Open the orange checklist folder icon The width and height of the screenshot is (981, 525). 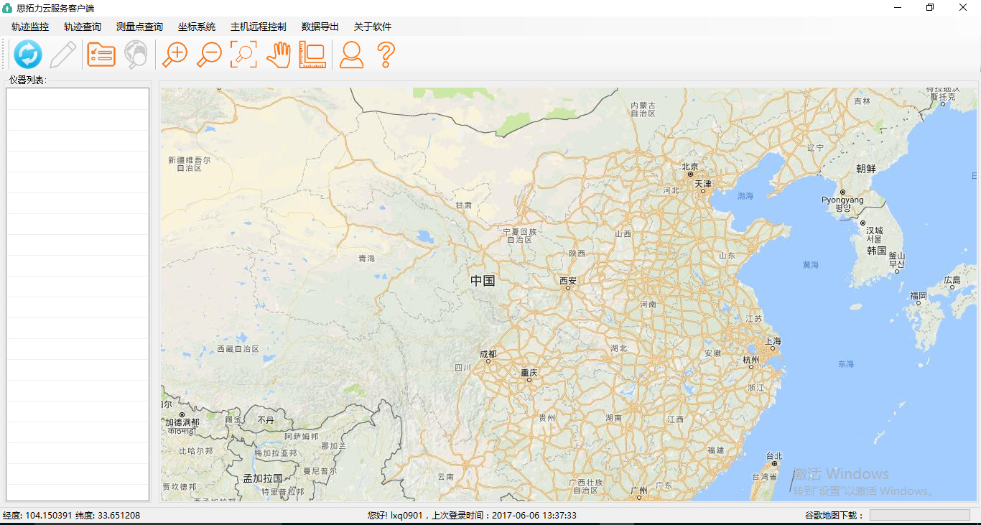coord(101,55)
